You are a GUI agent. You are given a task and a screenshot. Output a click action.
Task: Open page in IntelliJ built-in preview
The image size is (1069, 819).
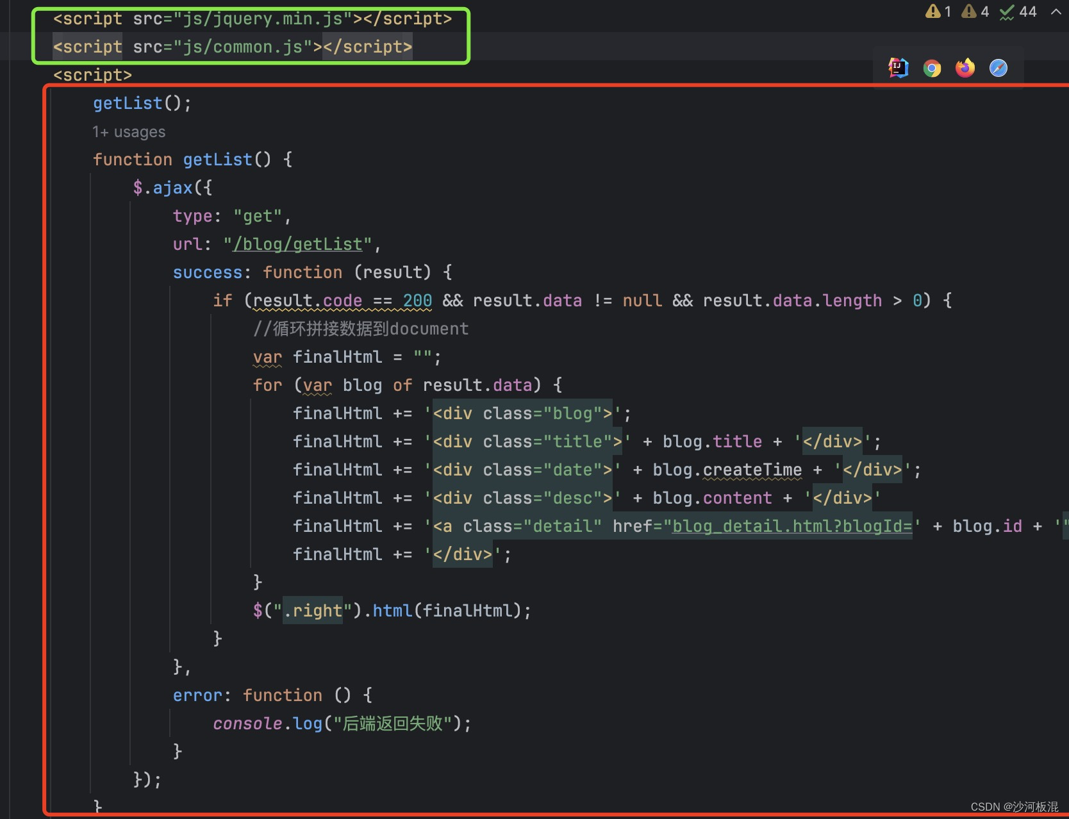click(x=899, y=68)
